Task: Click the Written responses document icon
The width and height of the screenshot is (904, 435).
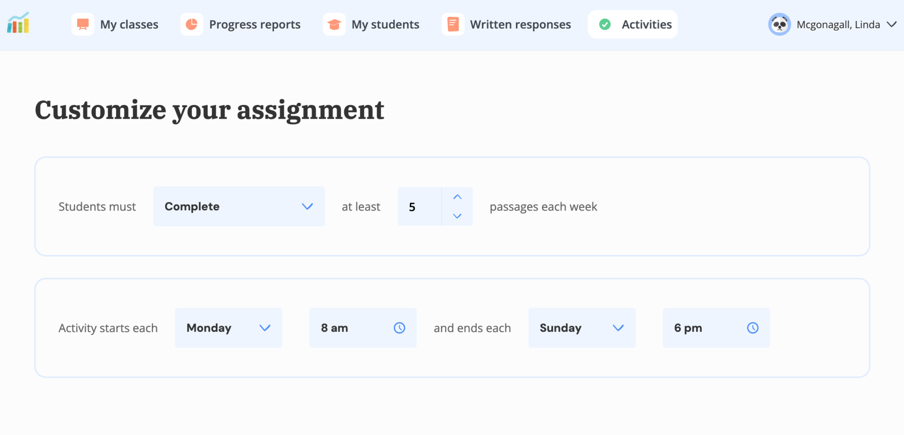Action: pos(453,24)
